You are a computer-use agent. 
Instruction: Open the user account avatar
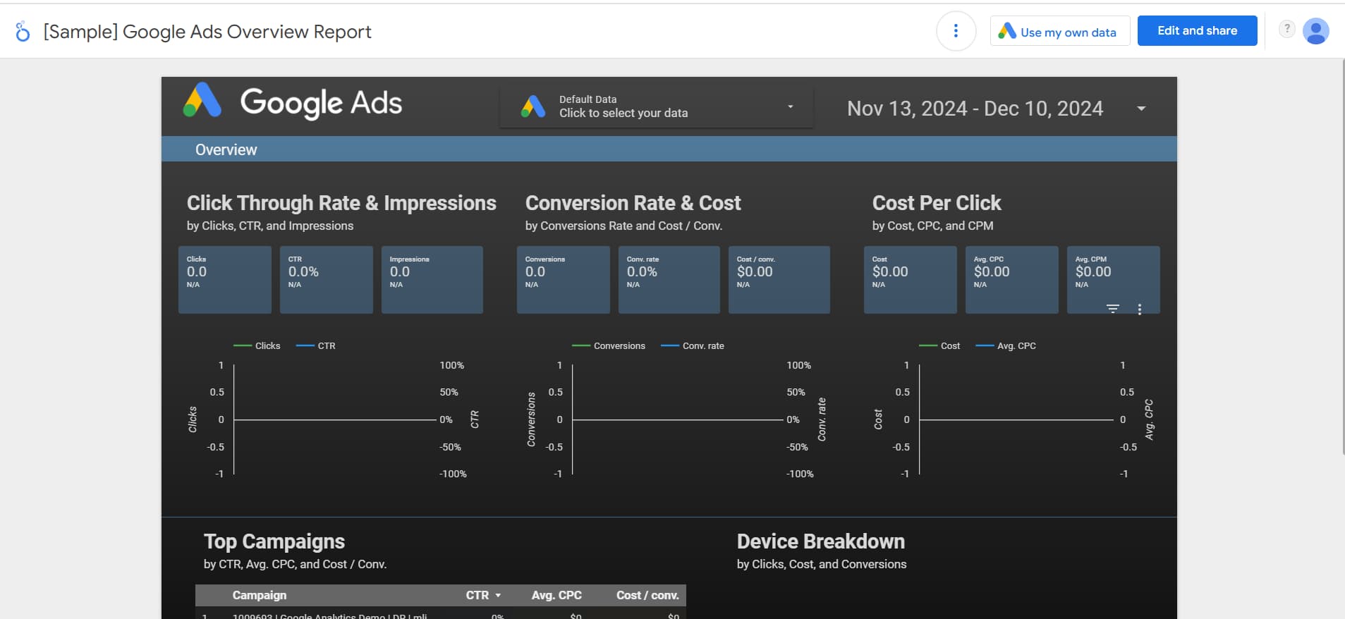click(x=1315, y=31)
